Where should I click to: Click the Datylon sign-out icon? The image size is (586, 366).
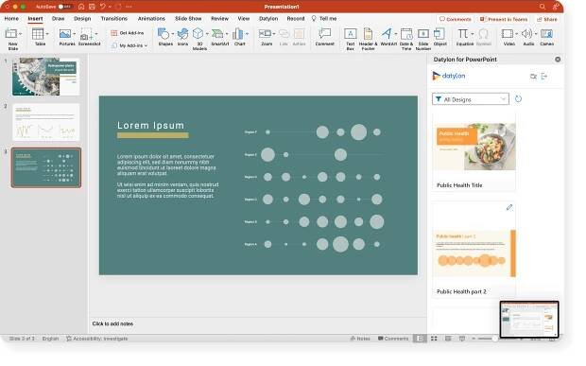(544, 77)
